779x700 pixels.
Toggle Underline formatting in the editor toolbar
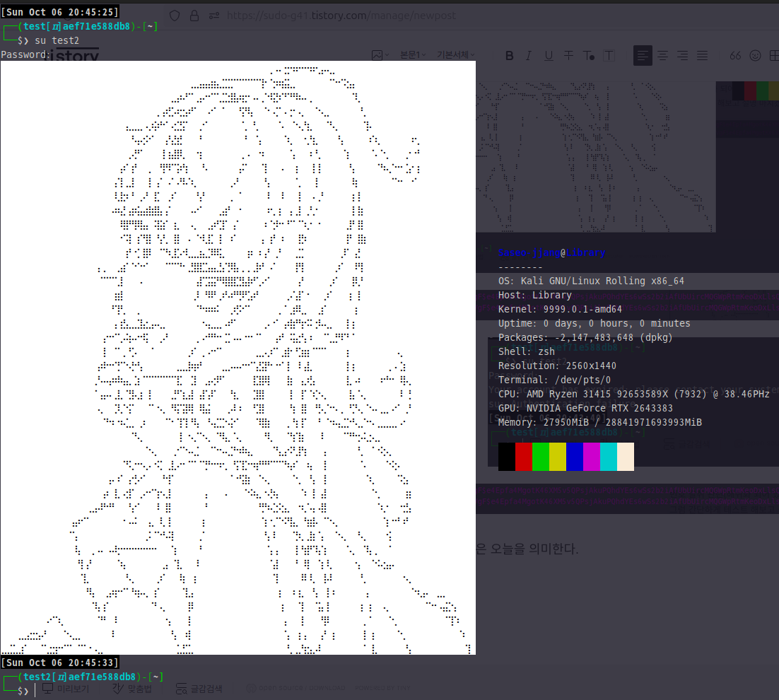click(x=549, y=56)
